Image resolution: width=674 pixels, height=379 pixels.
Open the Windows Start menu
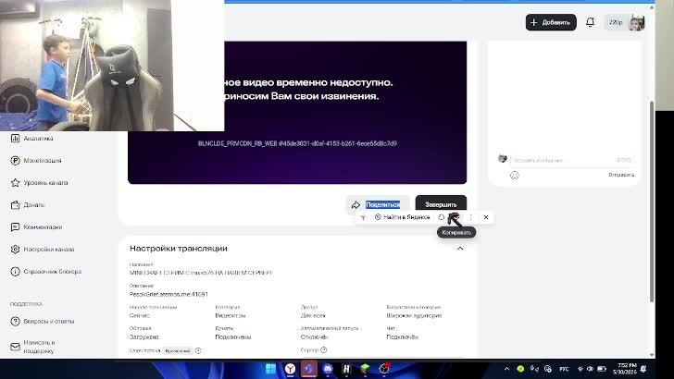point(270,369)
